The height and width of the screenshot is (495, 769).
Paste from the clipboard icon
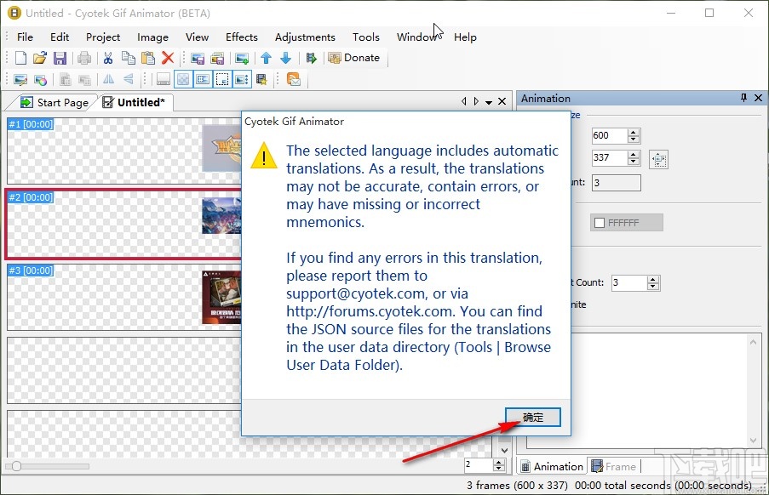pyautogui.click(x=148, y=59)
